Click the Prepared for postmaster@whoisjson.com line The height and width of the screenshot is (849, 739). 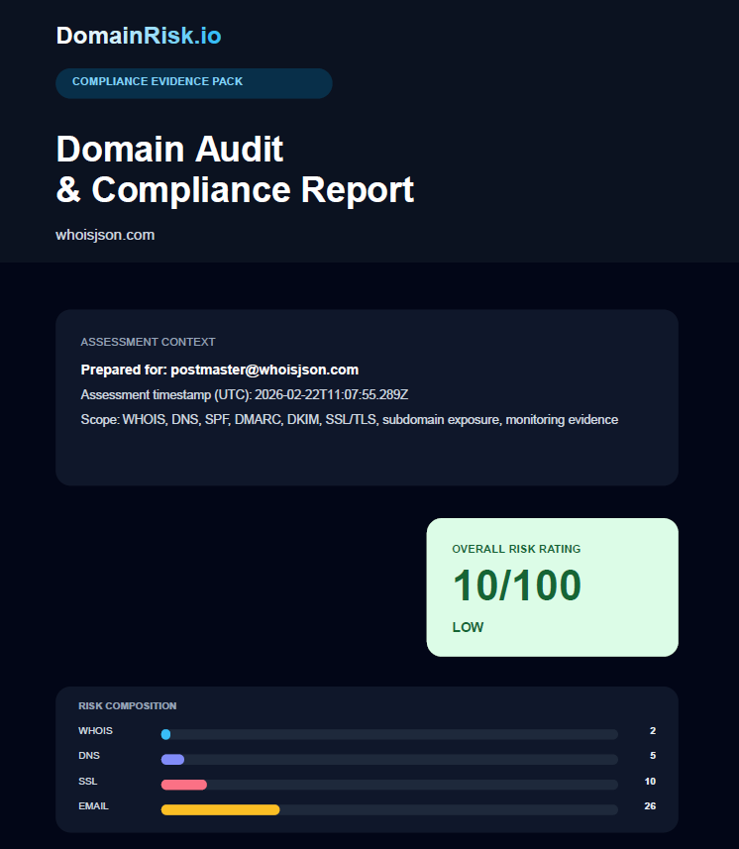tap(219, 370)
